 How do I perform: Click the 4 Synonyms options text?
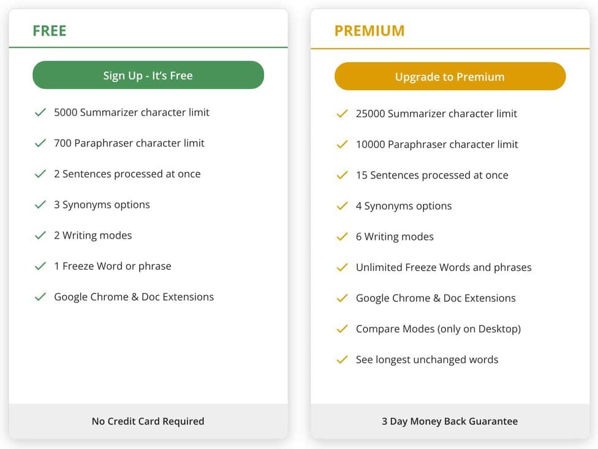[404, 206]
